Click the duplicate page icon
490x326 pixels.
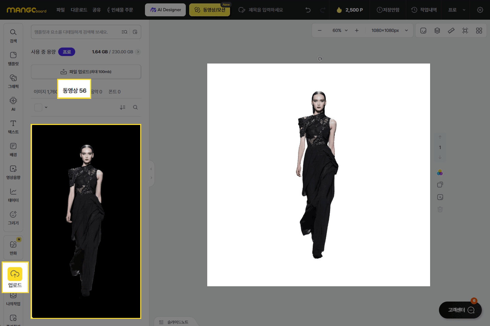(440, 185)
